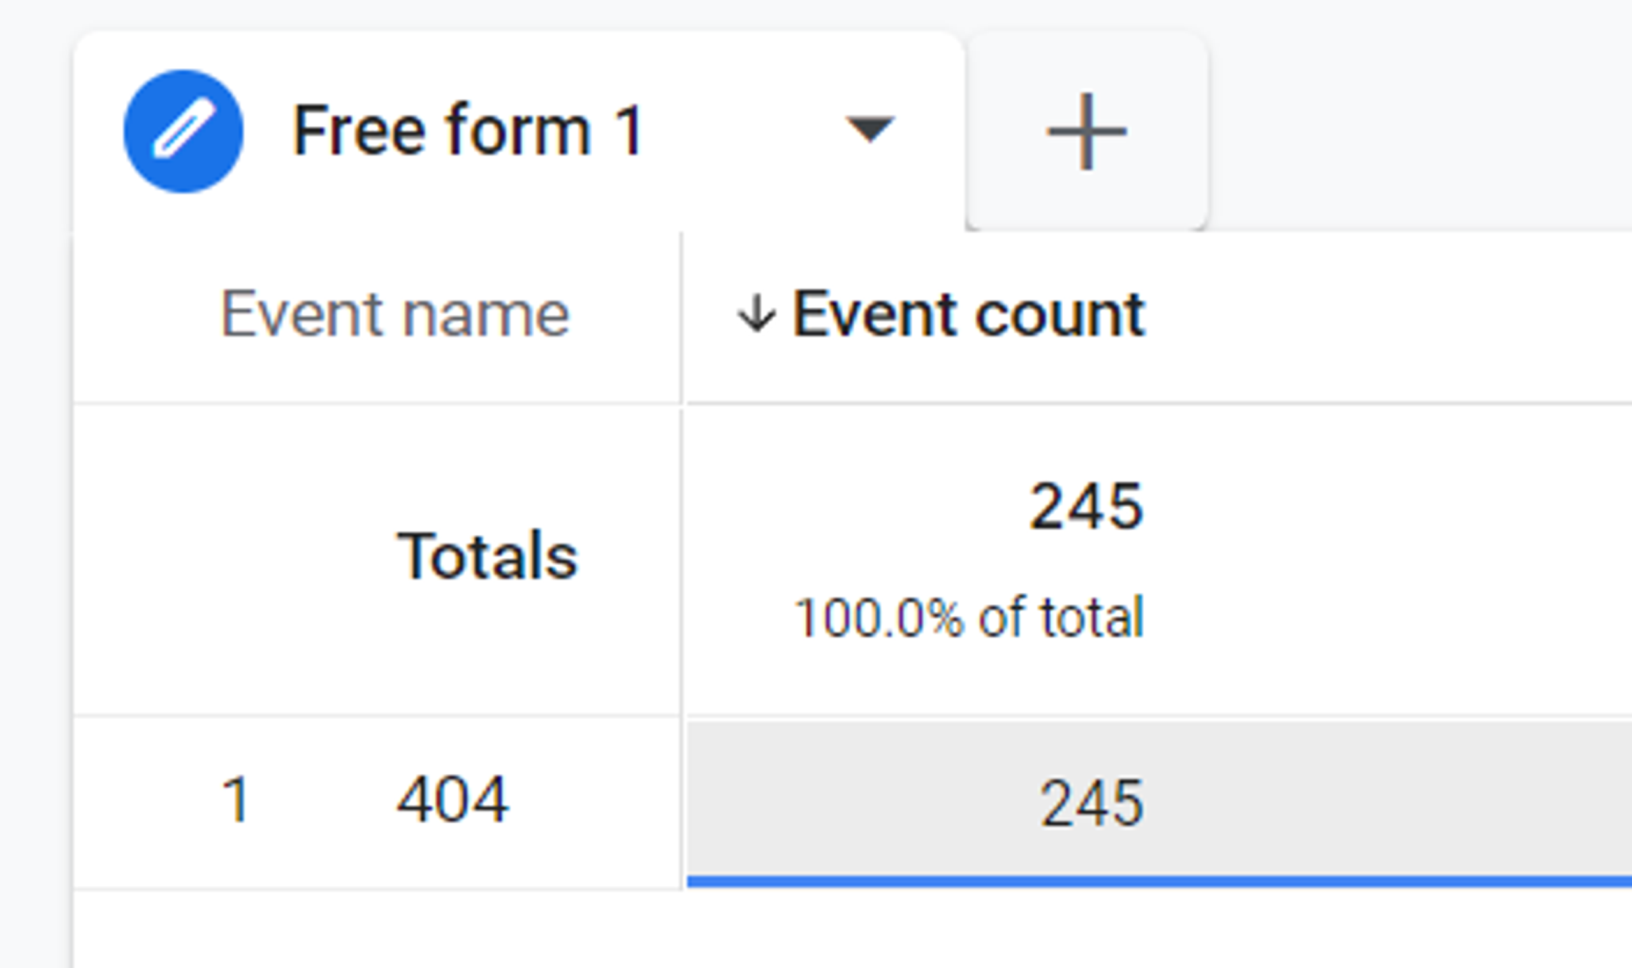Select the 404 event name cell
This screenshot has height=968, width=1632.
point(452,799)
